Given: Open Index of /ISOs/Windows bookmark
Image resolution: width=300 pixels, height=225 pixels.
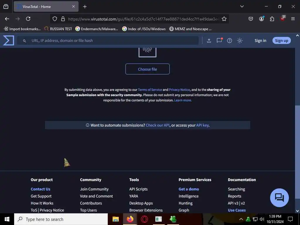Looking at the screenshot, I should [144, 29].
